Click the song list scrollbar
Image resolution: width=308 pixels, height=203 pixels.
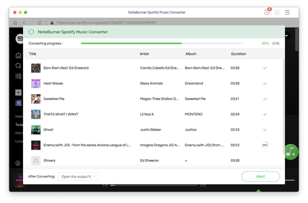tap(283, 106)
